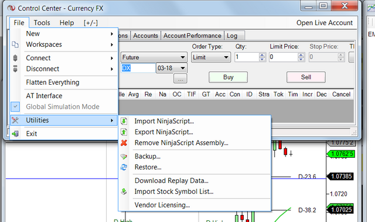Expand the Connect submenu arrow
Screen dimensions: 375x222
[112, 58]
